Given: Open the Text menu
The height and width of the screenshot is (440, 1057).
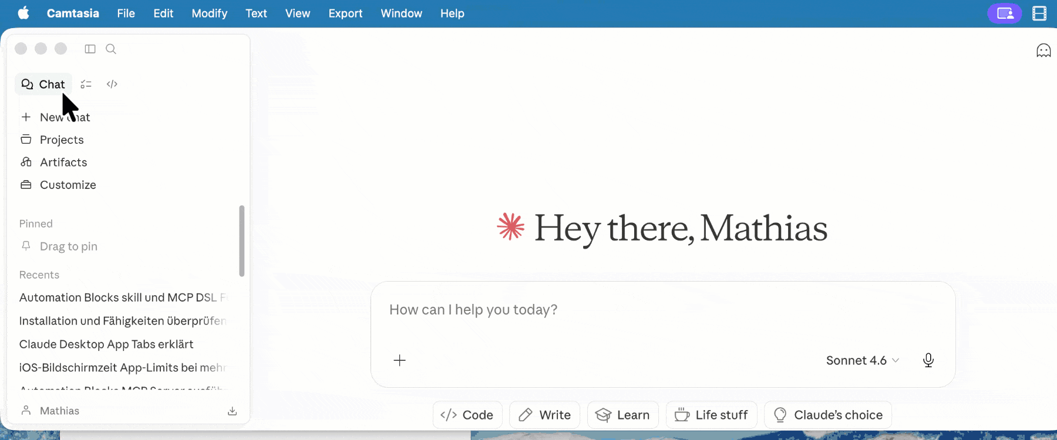Looking at the screenshot, I should click(256, 13).
